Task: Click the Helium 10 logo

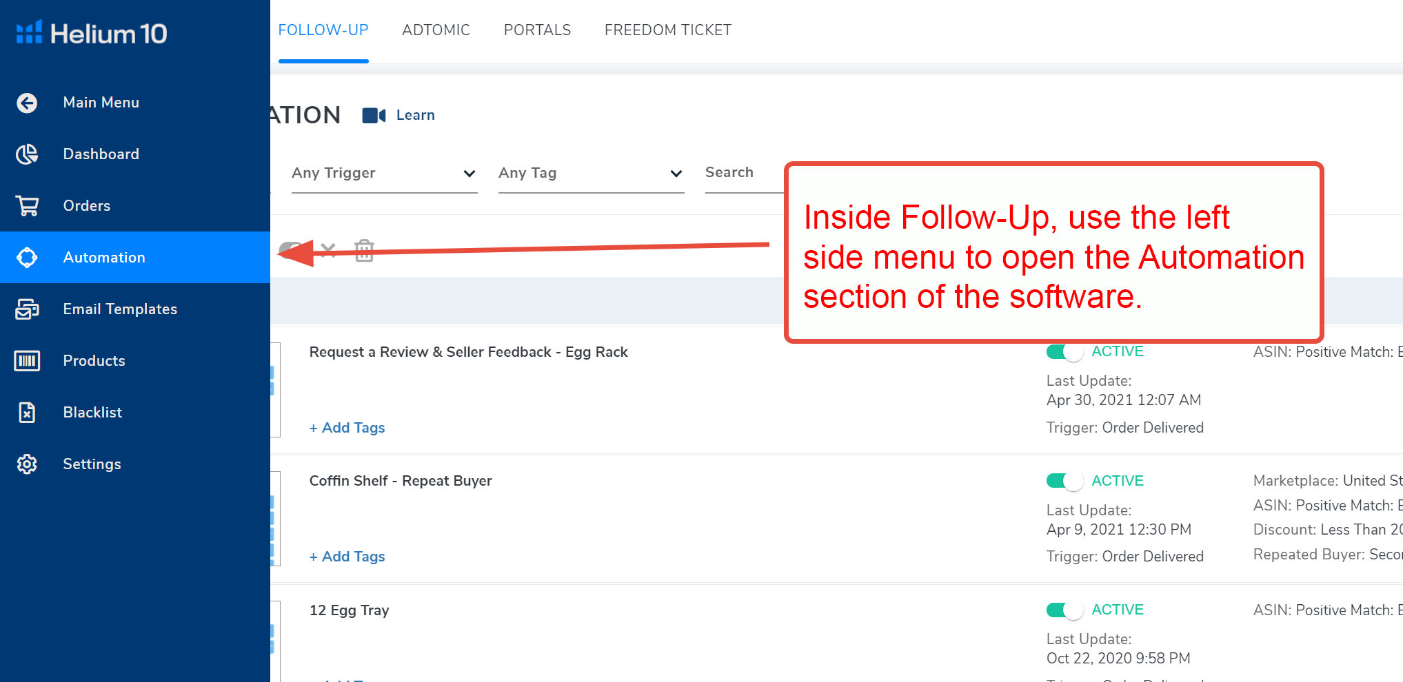Action: click(92, 33)
